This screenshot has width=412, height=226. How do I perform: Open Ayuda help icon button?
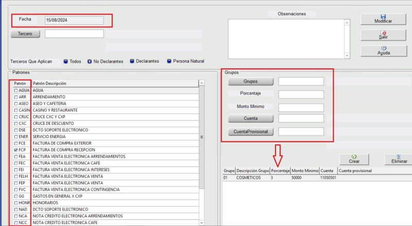pos(383,50)
